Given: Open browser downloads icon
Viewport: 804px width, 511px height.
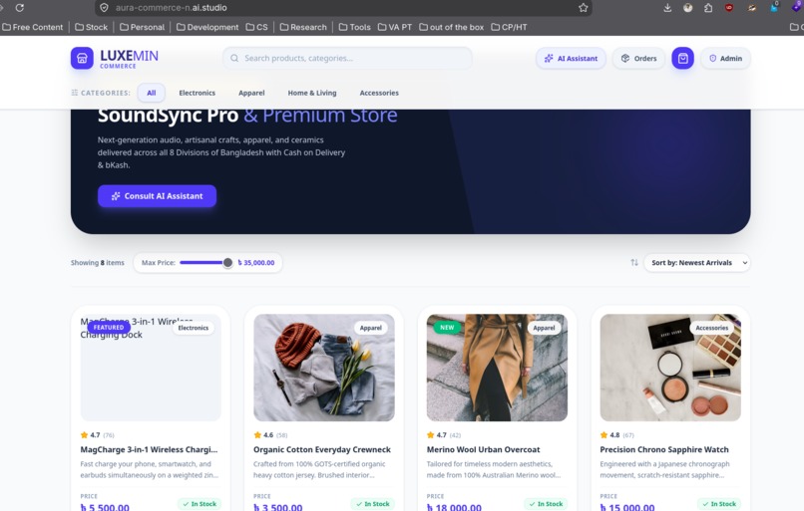Looking at the screenshot, I should click(x=667, y=8).
